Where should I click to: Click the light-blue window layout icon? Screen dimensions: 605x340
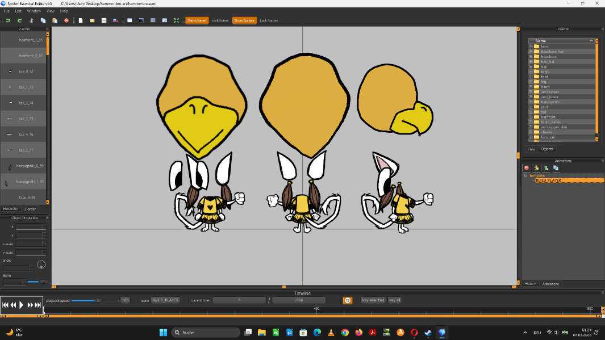(x=130, y=20)
